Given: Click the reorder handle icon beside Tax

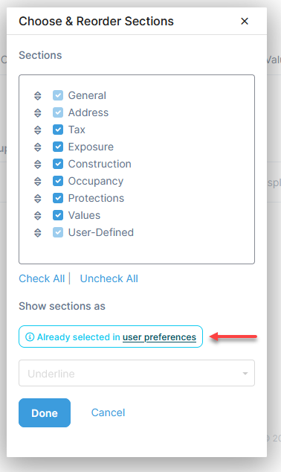Looking at the screenshot, I should click(38, 130).
